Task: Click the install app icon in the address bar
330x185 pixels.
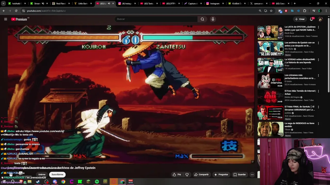Action: pyautogui.click(x=266, y=11)
